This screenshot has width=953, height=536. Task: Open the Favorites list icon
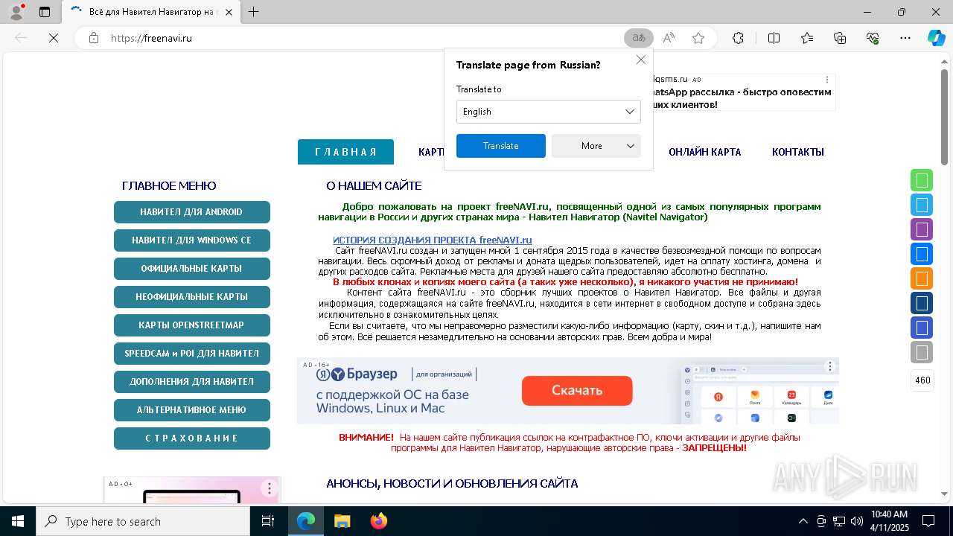[807, 38]
